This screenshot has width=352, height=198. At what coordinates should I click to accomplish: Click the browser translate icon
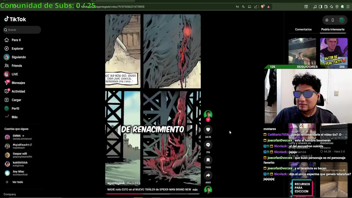tap(243, 7)
